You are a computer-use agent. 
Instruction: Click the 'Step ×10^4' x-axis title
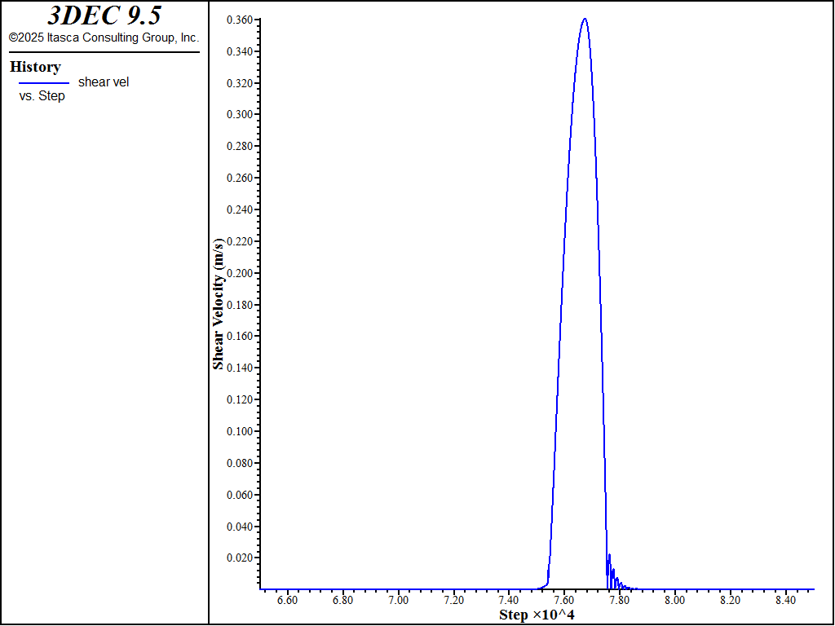click(x=537, y=615)
